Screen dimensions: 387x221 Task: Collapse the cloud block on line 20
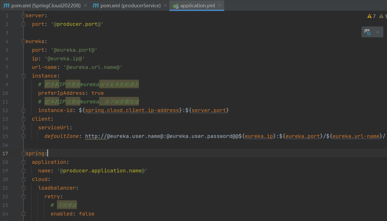[x=23, y=179]
